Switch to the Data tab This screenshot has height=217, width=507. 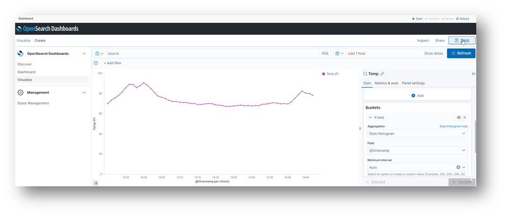(x=367, y=83)
